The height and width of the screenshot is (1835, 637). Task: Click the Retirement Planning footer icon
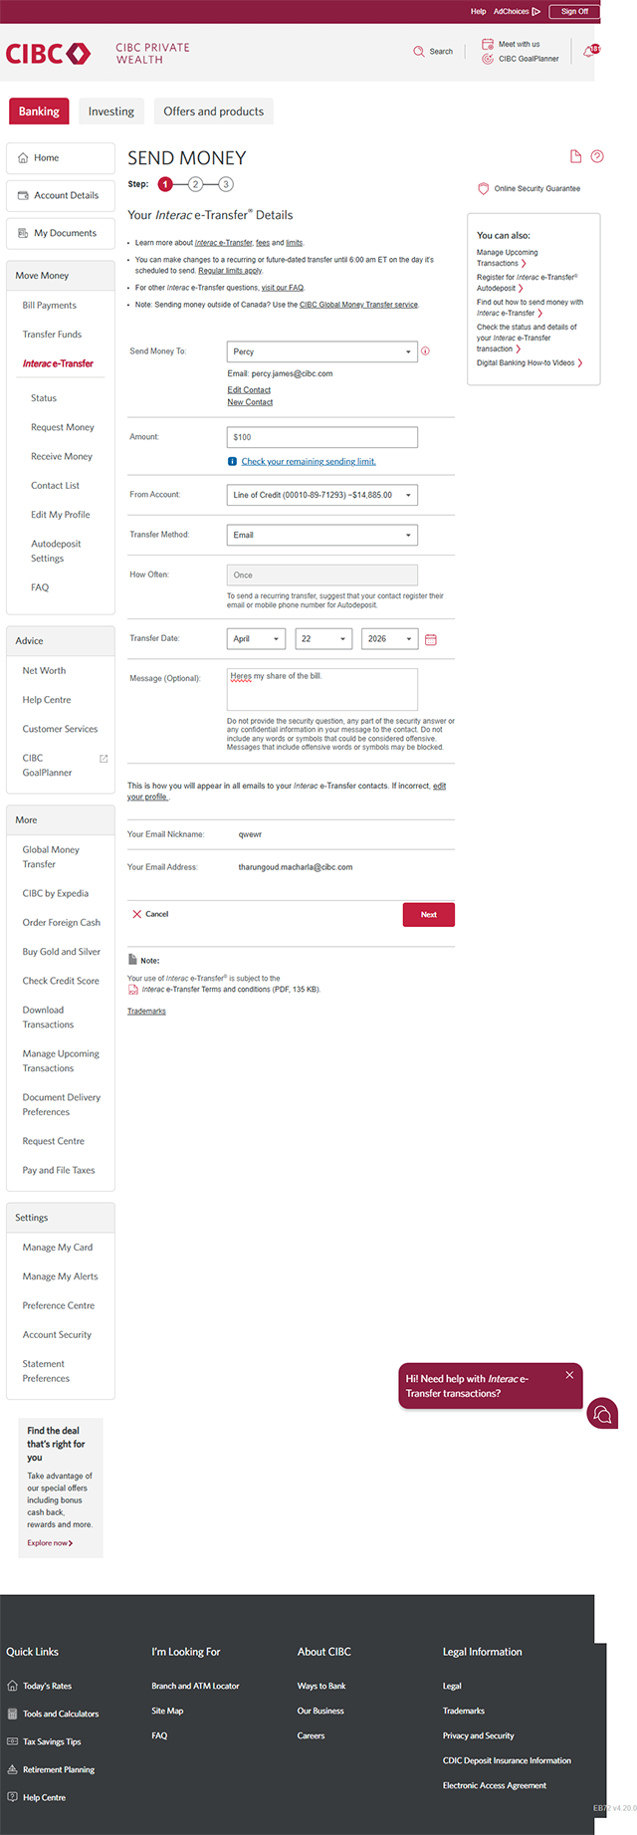[x=12, y=1769]
